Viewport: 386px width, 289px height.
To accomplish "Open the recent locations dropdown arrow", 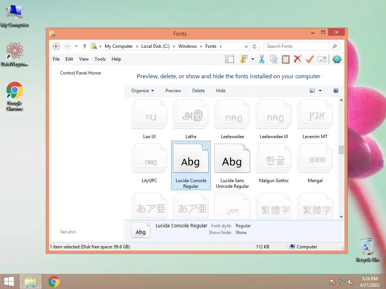I will (76, 46).
